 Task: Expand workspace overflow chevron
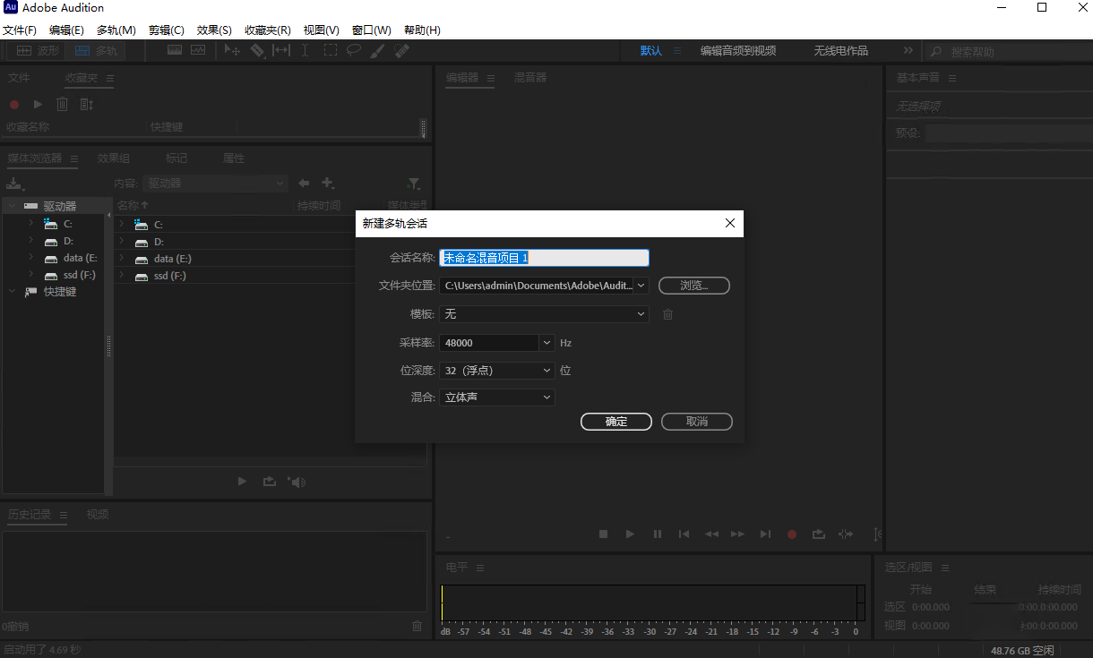tap(908, 51)
